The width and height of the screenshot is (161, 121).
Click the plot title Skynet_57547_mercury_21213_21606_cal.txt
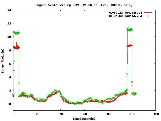click(x=71, y=5)
